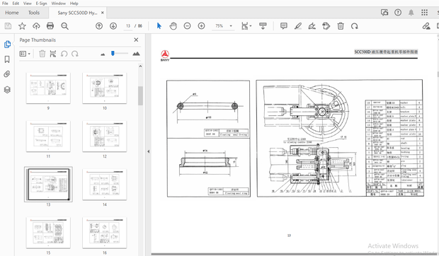Image resolution: width=439 pixels, height=256 pixels.
Task: Select page 15 thumbnail
Action: click(x=48, y=233)
